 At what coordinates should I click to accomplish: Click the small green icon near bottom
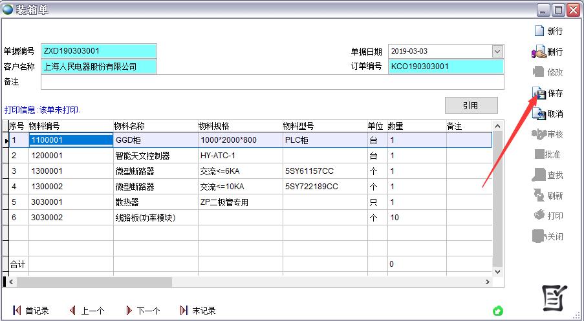click(497, 311)
